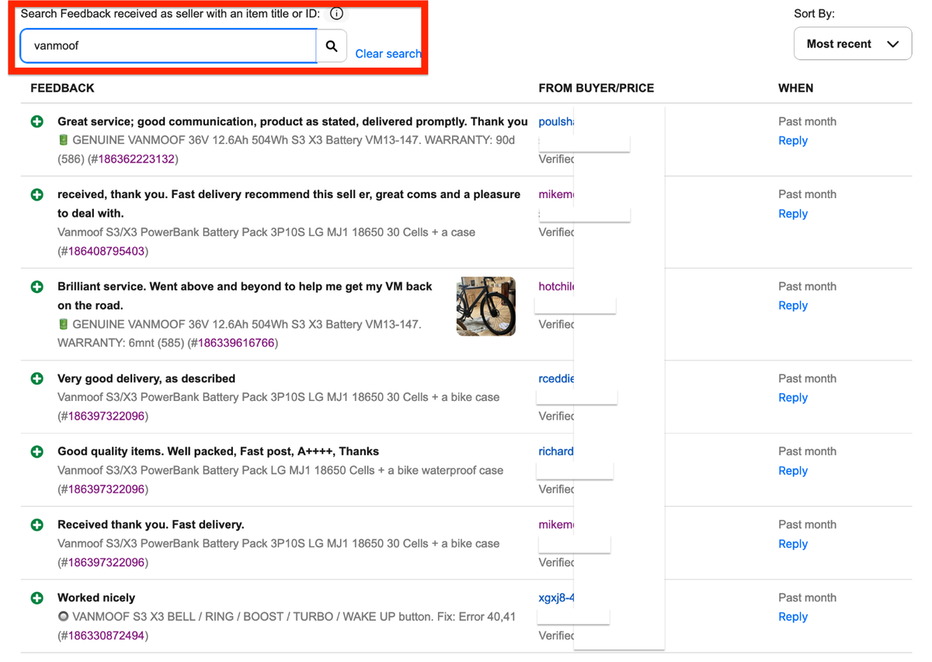This screenshot has height=662, width=932.
Task: Open the Most recent sort dropdown
Action: point(853,44)
